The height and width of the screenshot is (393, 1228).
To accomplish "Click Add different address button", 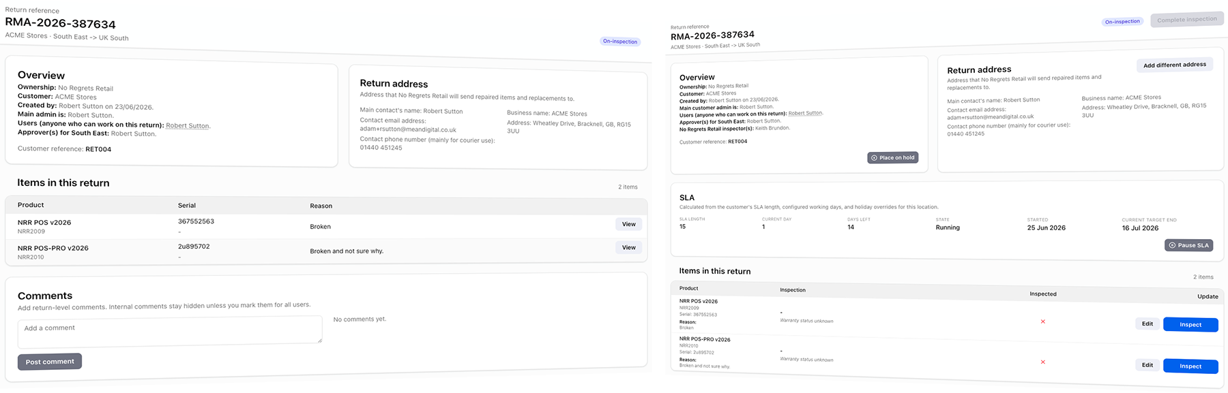I will (1174, 65).
